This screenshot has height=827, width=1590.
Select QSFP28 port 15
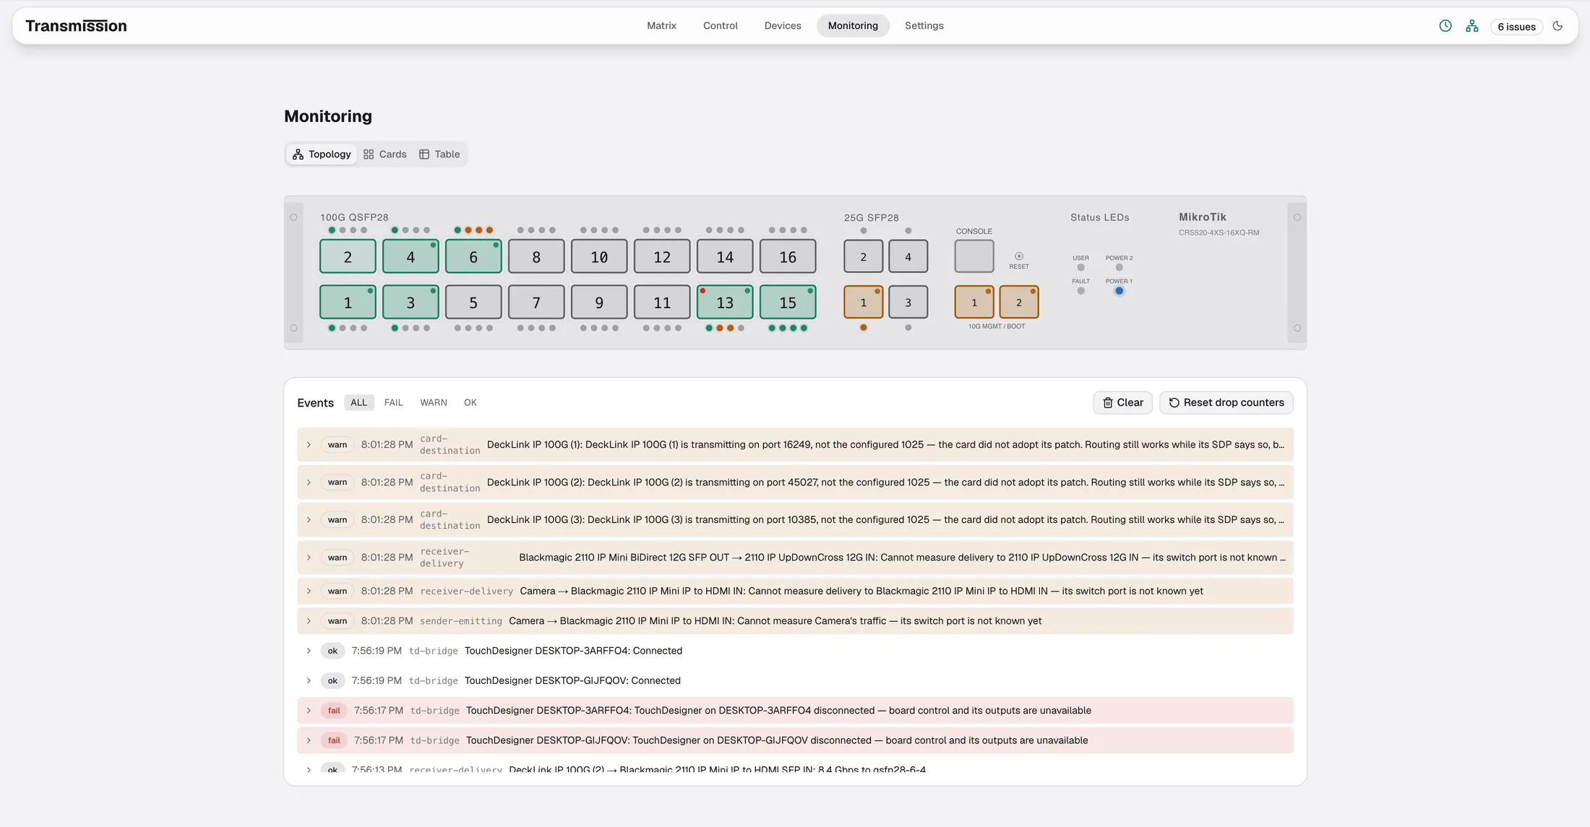788,302
